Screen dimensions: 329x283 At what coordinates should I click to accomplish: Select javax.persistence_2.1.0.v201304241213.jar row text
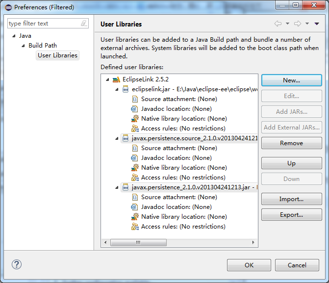point(194,187)
